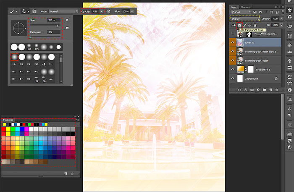Toggle the Brush panel icon in options bar

34,11
